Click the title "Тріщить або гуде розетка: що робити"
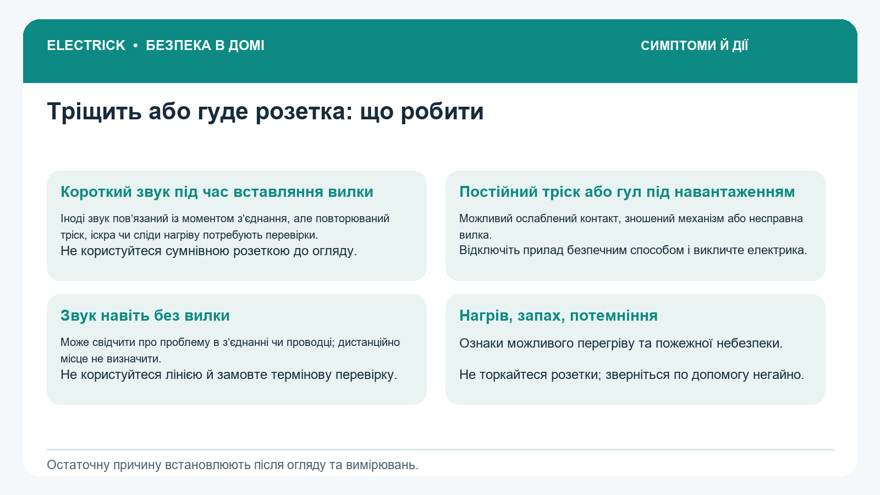Screen dimensions: 880x495 (265, 112)
